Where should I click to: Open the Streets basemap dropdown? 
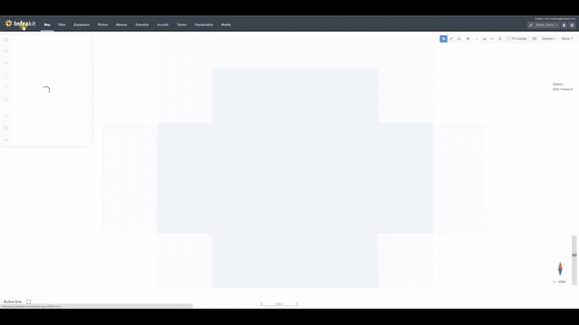548,38
